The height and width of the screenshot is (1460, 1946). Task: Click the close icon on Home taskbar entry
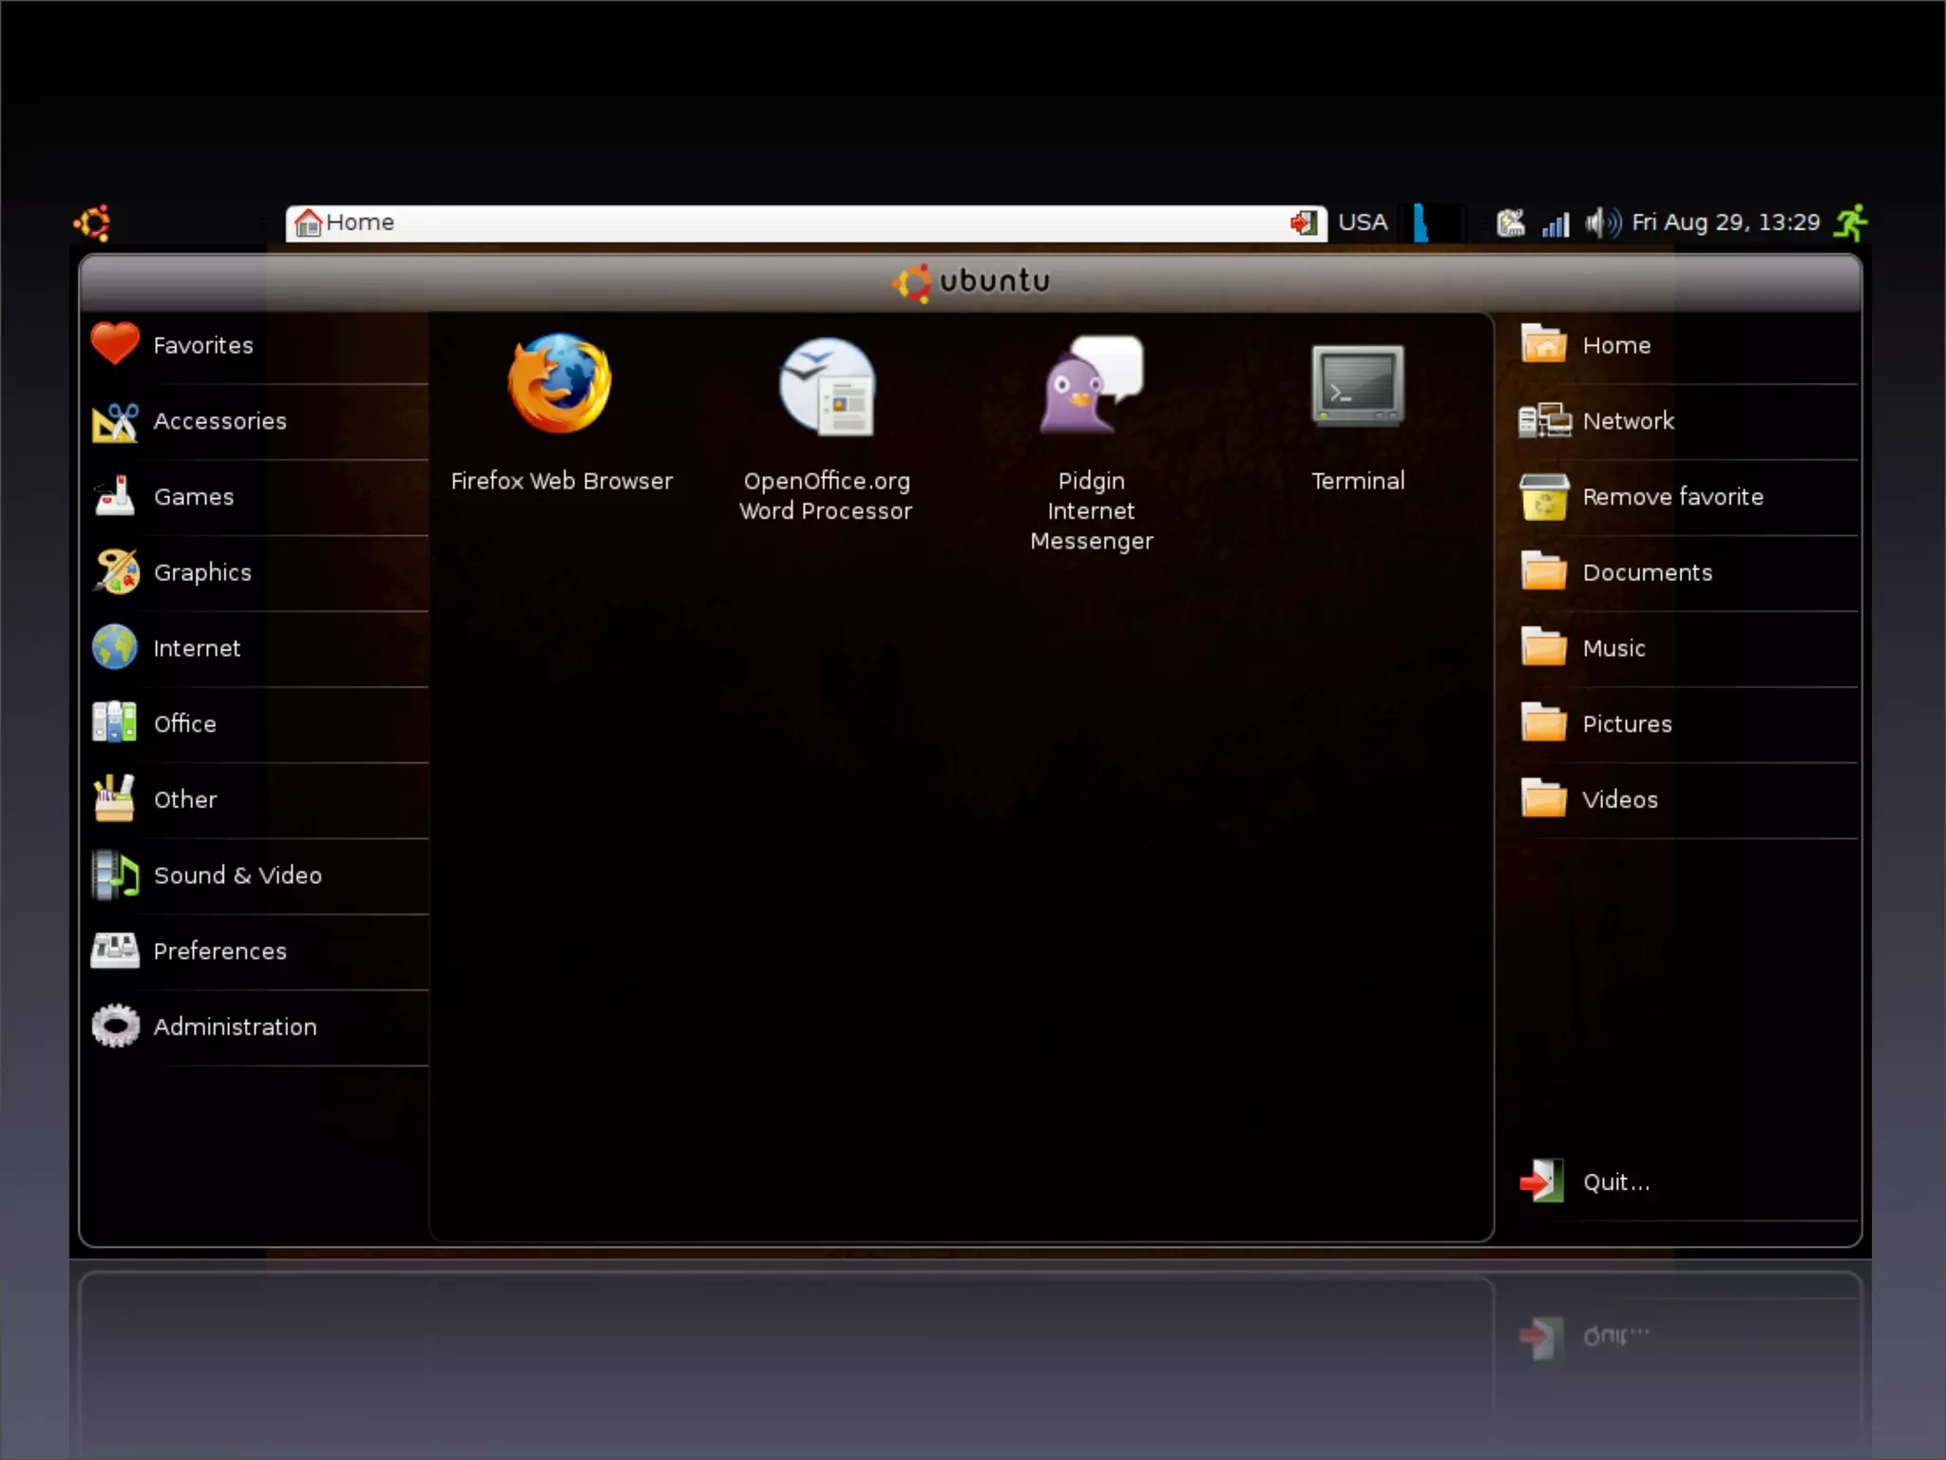(1303, 222)
